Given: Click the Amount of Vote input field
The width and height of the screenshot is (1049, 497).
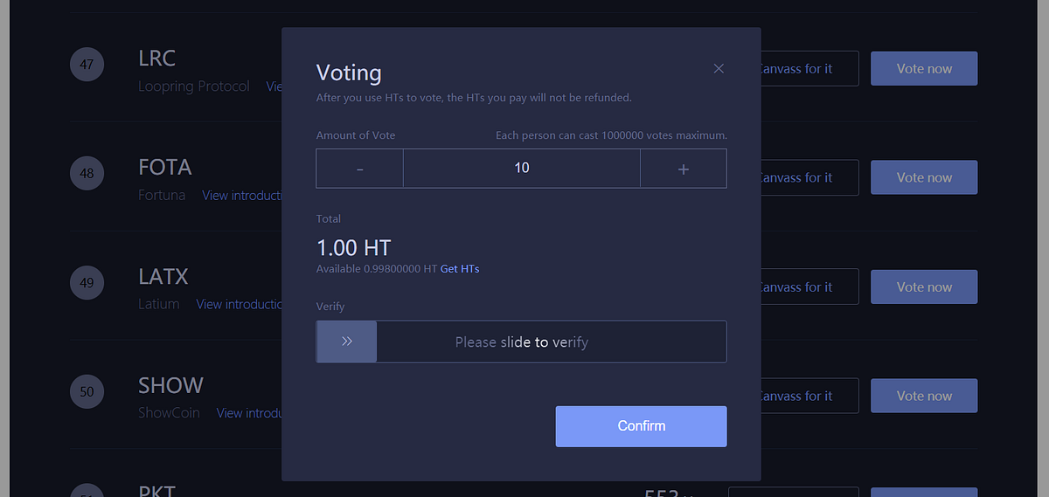Looking at the screenshot, I should 522,169.
